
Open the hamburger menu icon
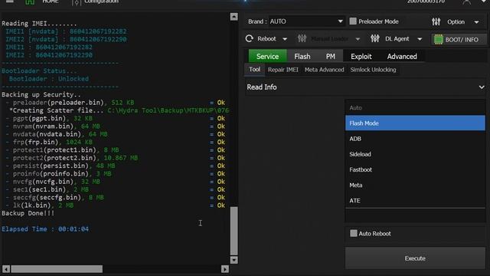[10, 2]
